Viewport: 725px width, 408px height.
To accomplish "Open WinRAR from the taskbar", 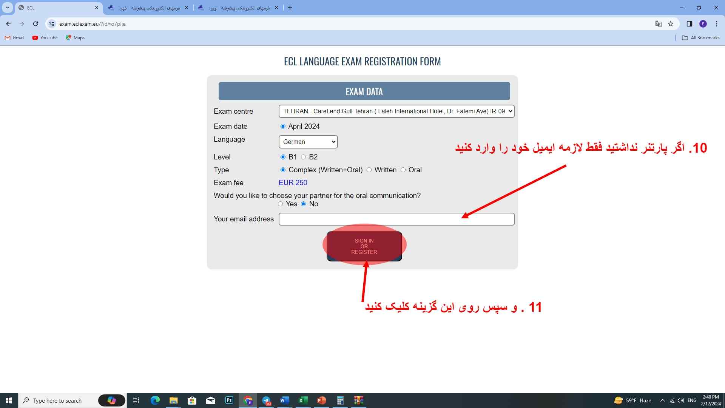I will pos(358,400).
